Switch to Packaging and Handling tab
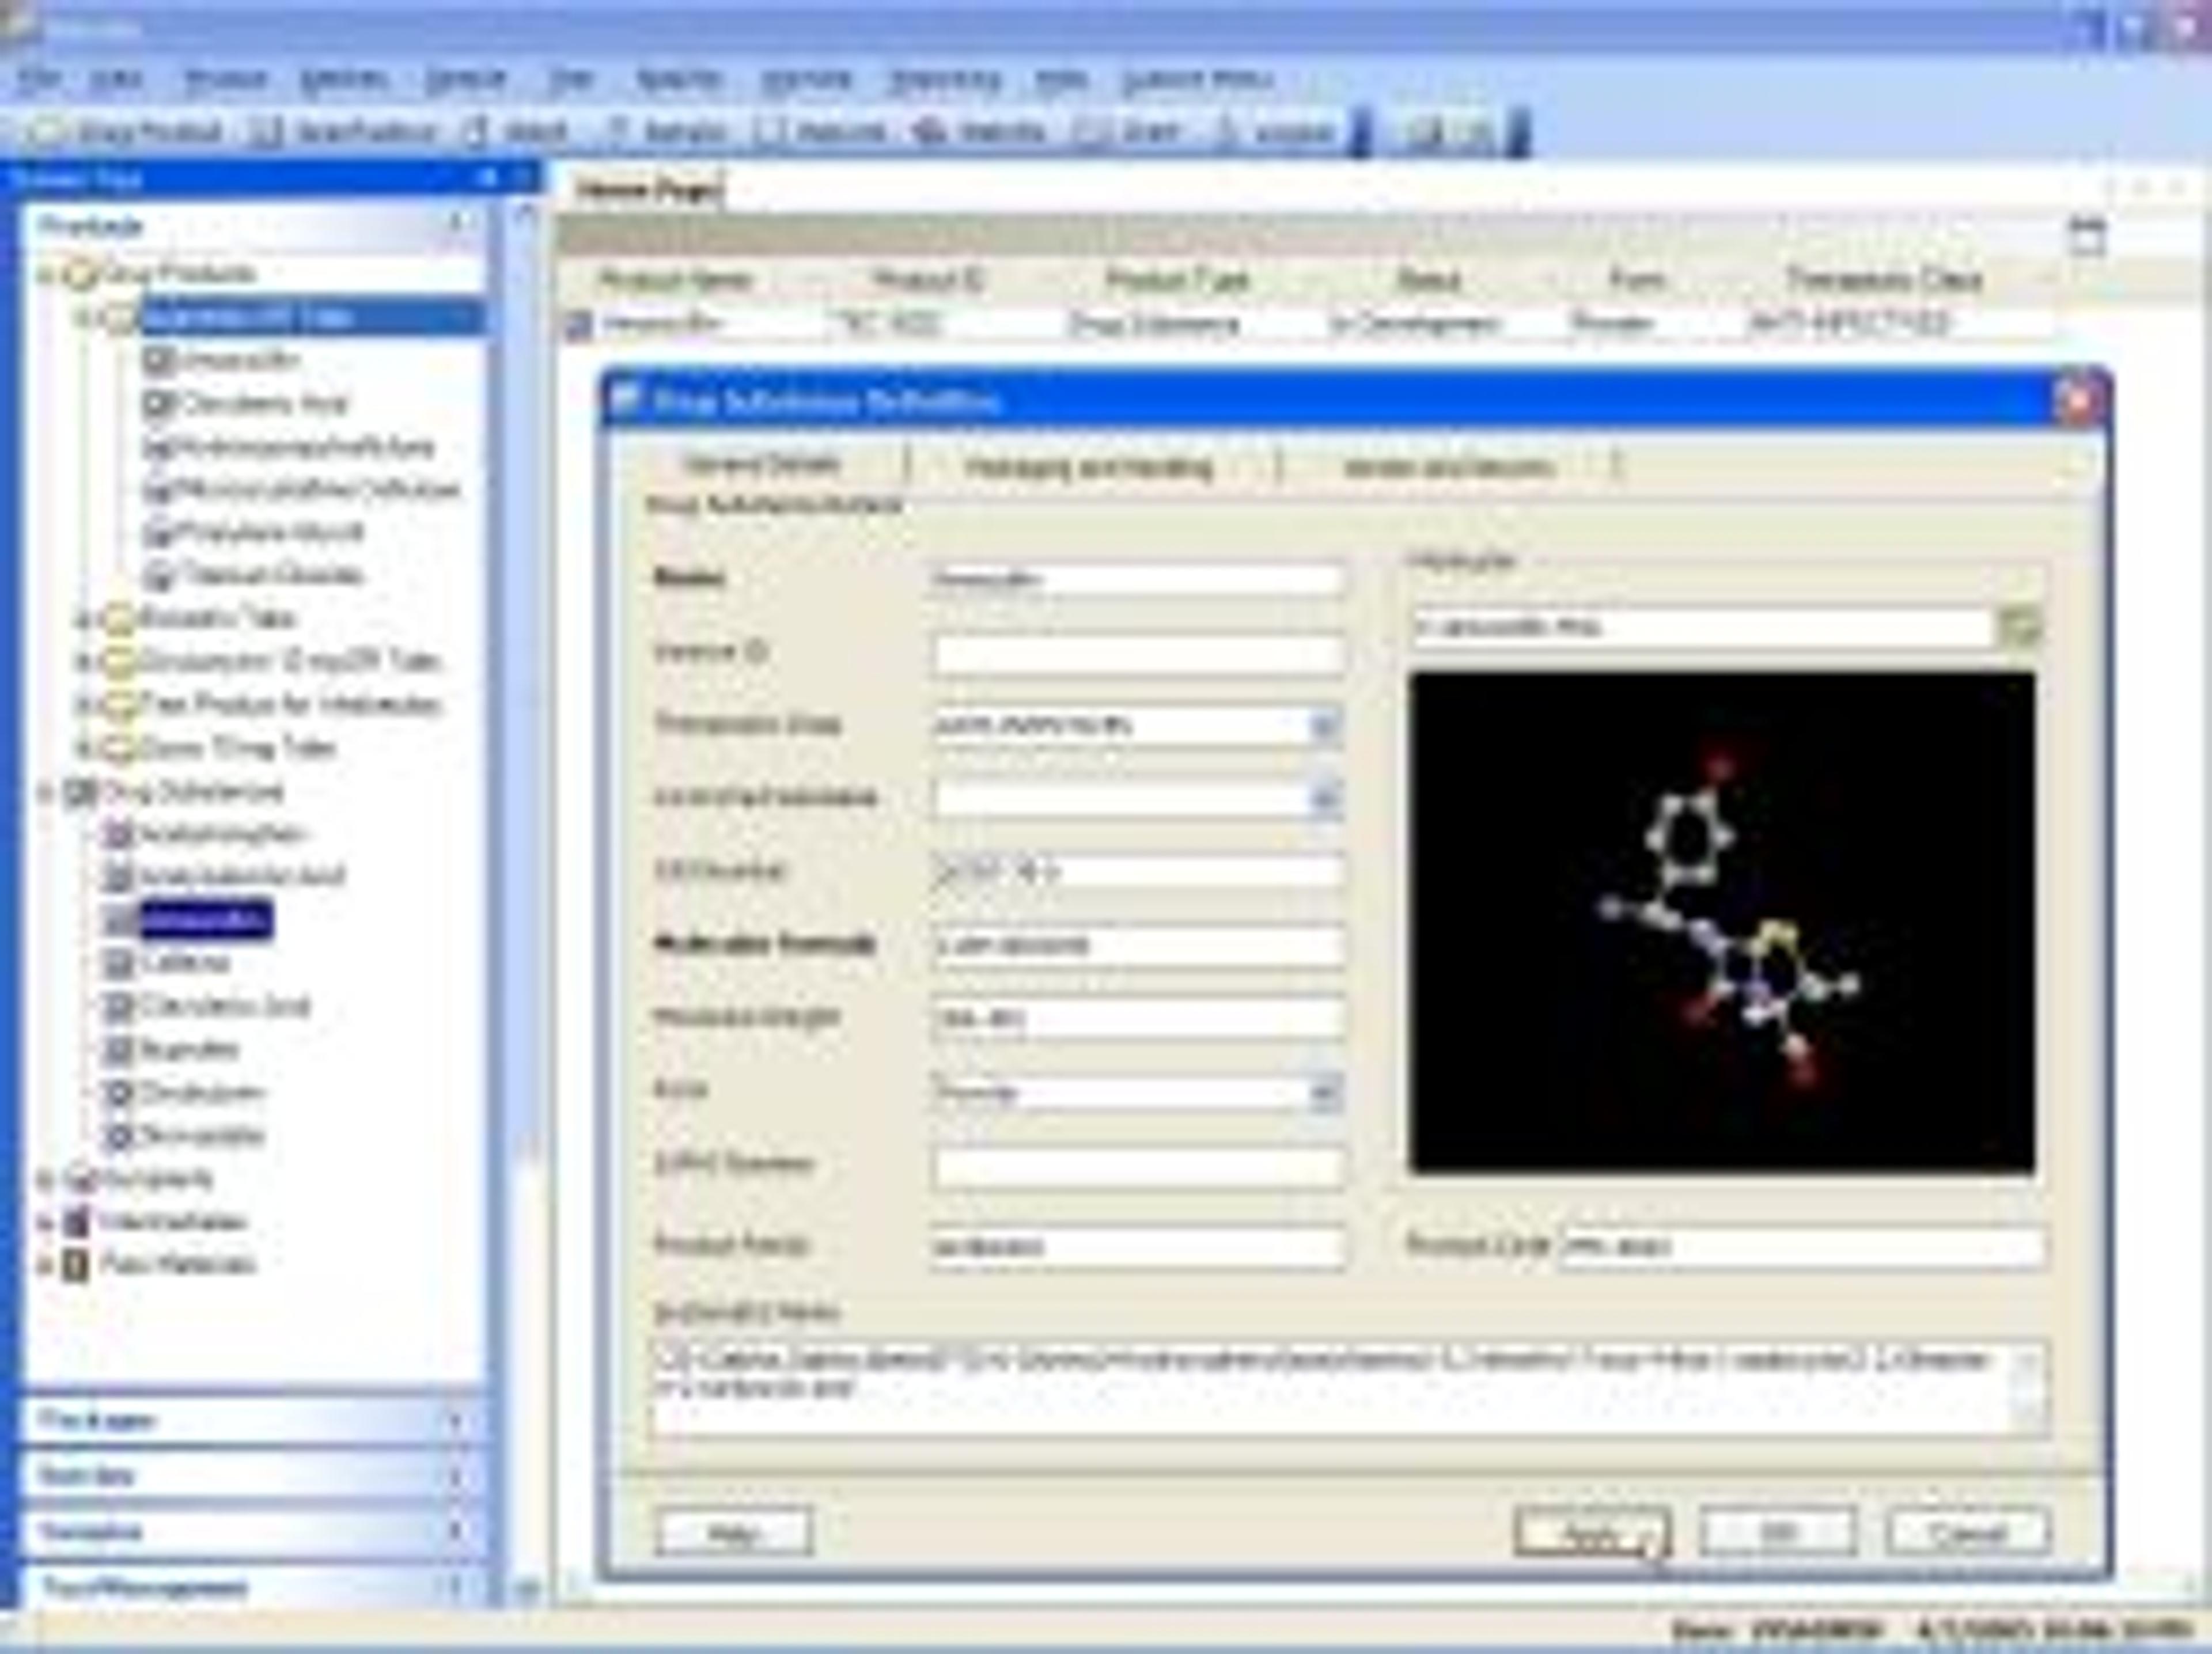 pos(1089,467)
